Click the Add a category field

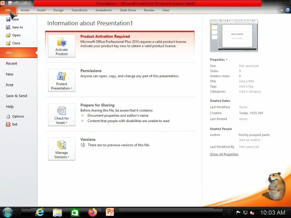(x=250, y=91)
